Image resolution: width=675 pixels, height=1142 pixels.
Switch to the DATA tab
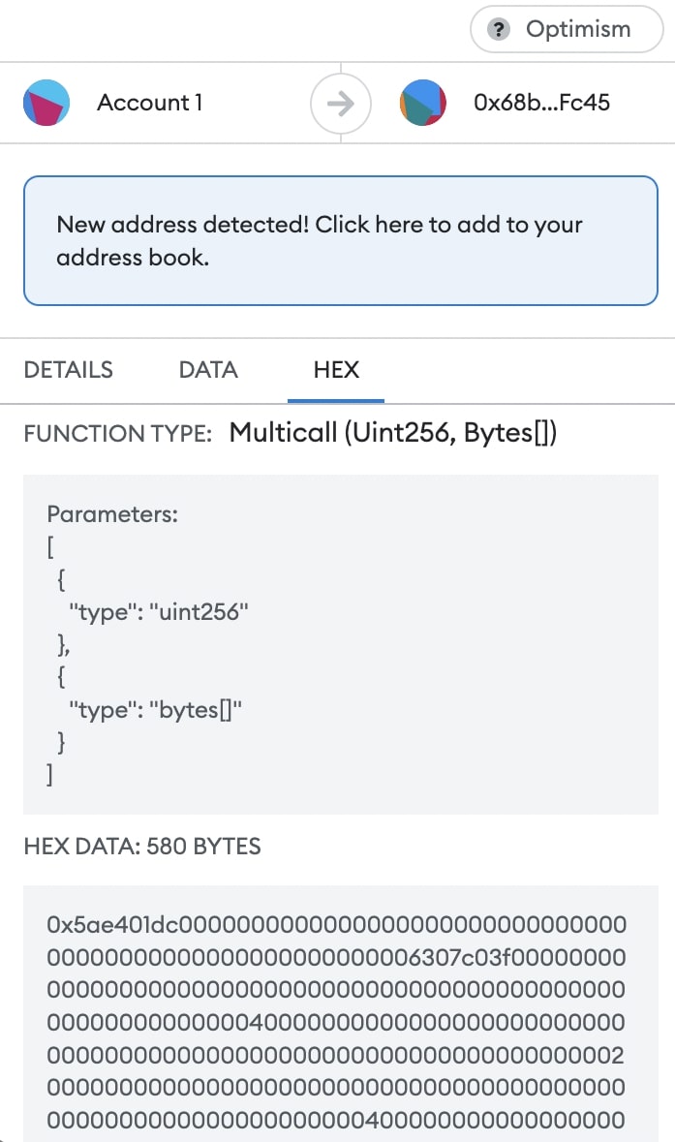[208, 370]
